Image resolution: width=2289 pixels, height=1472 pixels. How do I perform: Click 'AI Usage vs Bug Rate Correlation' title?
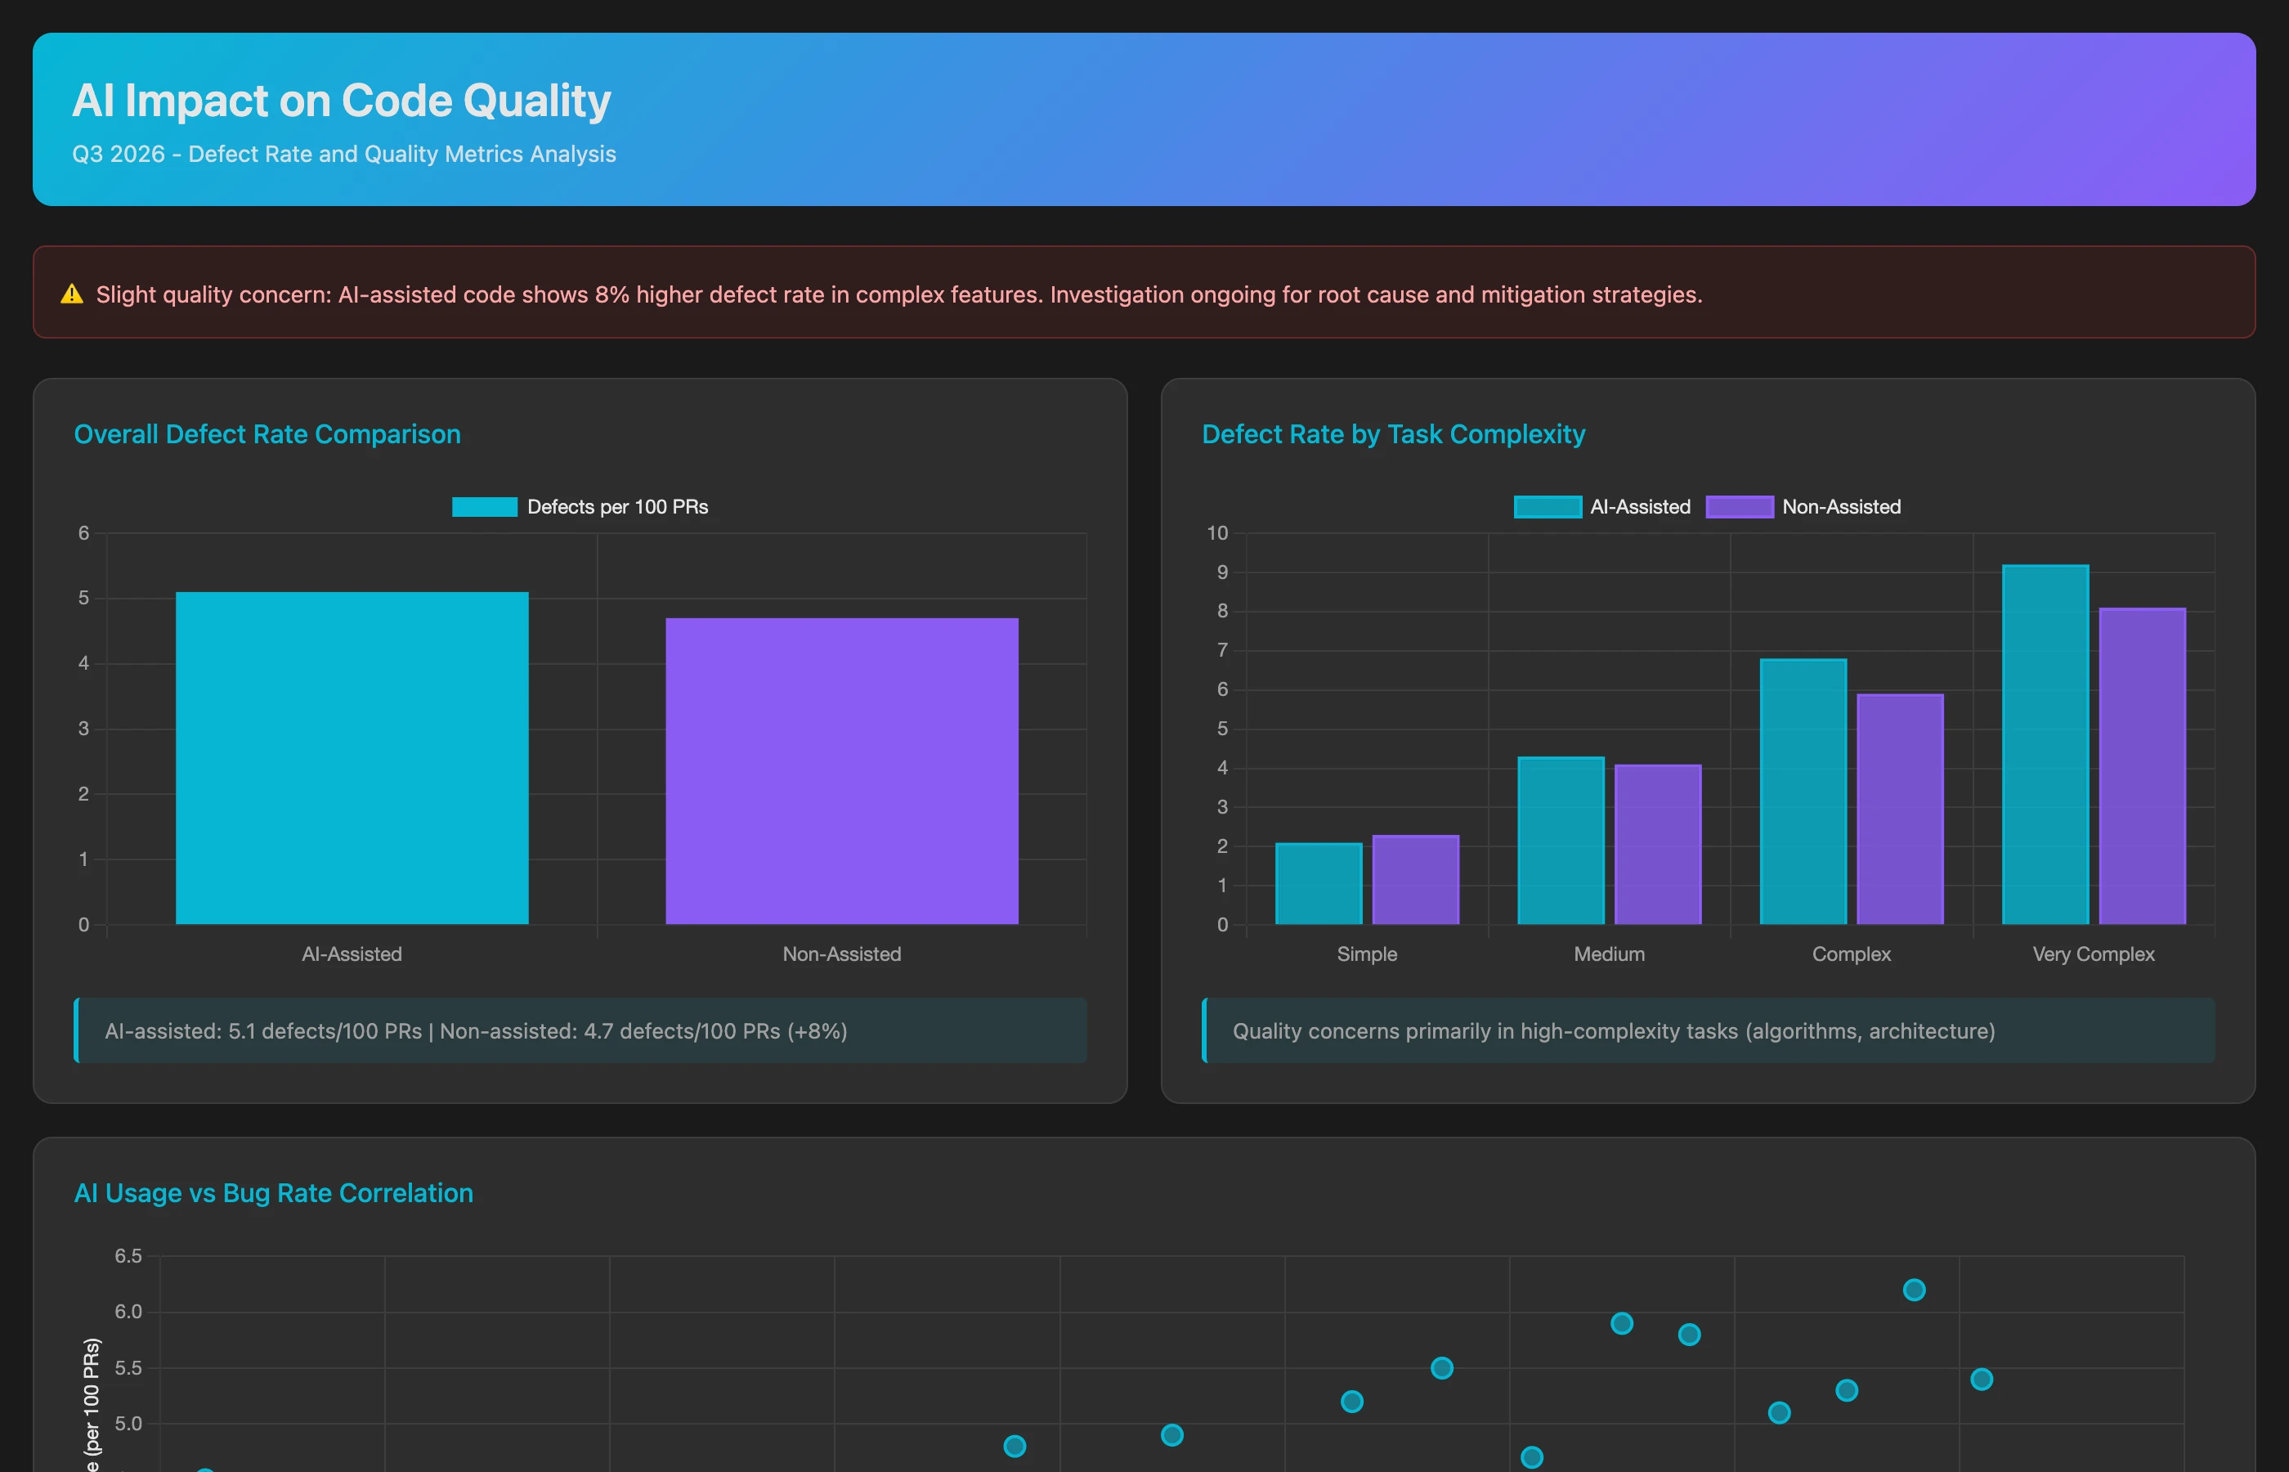(273, 1193)
